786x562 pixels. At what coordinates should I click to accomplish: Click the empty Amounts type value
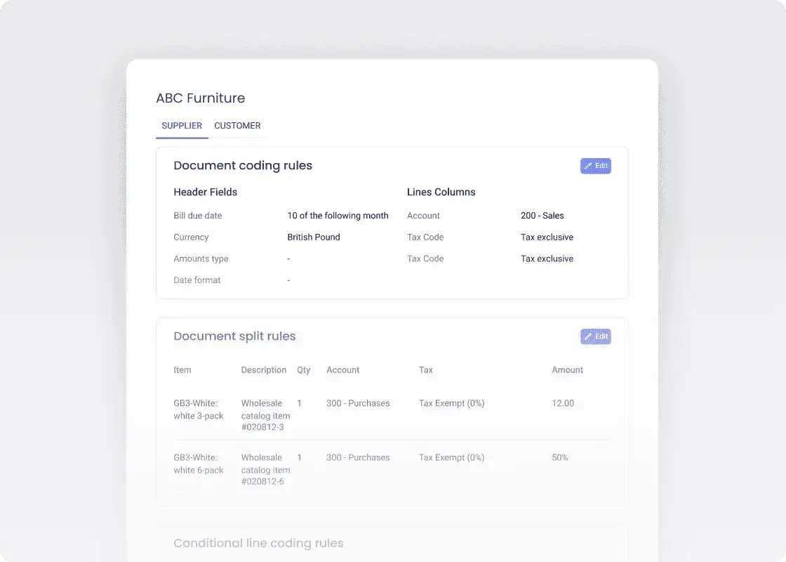pos(288,259)
